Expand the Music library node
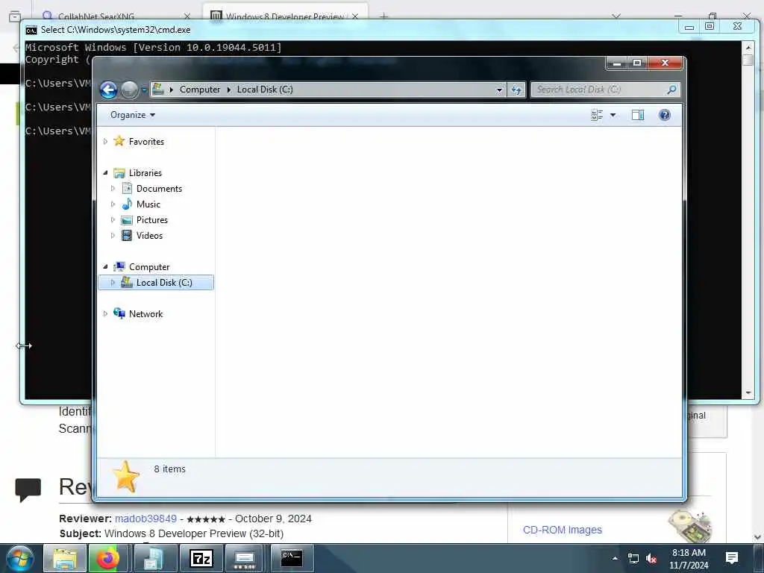 tap(113, 204)
